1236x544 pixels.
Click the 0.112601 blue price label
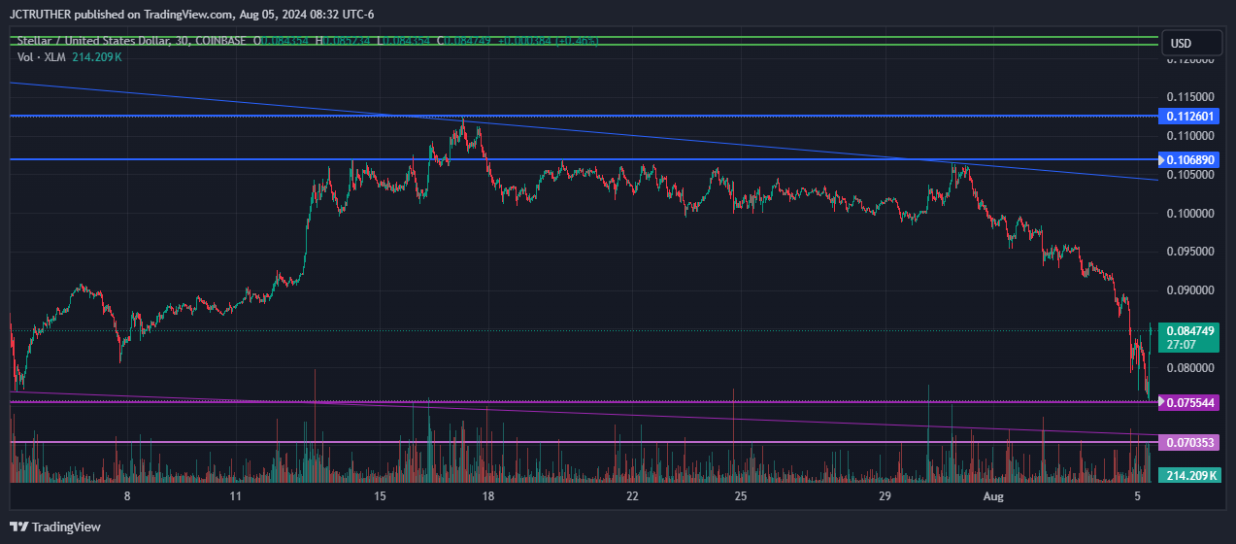click(1189, 116)
